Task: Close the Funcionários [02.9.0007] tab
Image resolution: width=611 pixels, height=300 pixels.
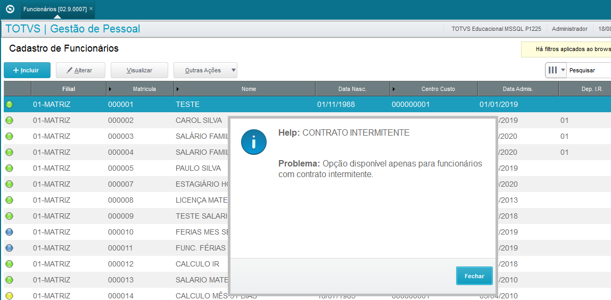Action: coord(91,9)
